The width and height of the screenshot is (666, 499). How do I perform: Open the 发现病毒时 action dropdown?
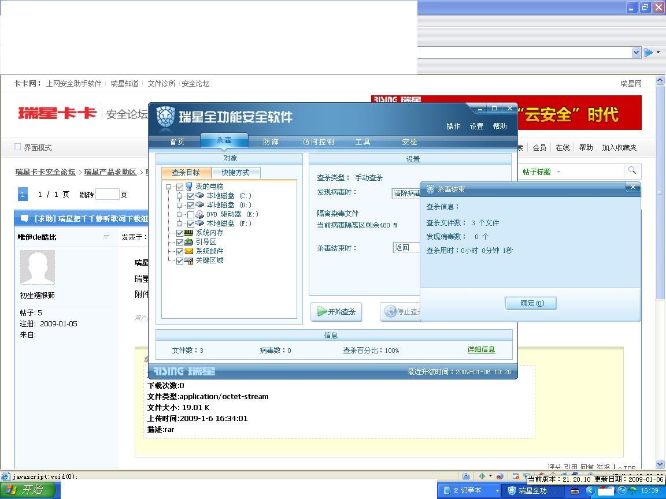coord(406,193)
